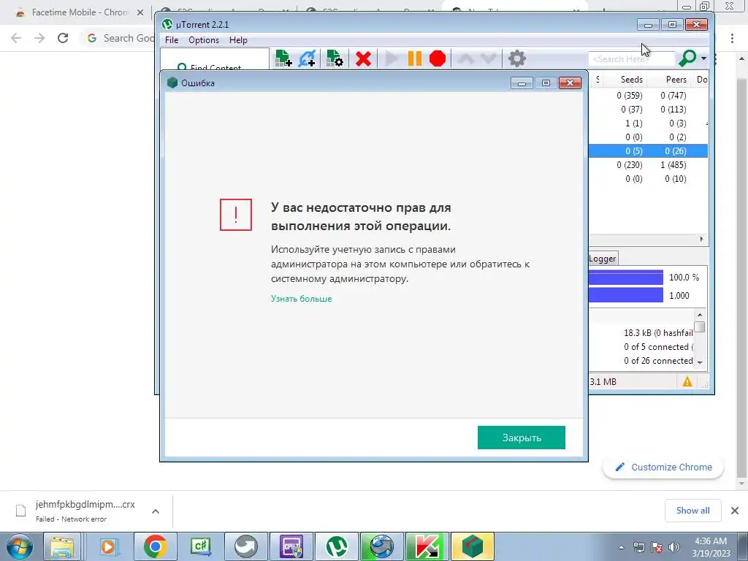
Task: Click the Закрыть button in error dialog
Action: click(x=522, y=438)
